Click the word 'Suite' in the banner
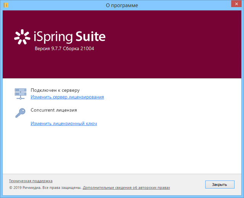244x198 pixels. tap(90, 37)
